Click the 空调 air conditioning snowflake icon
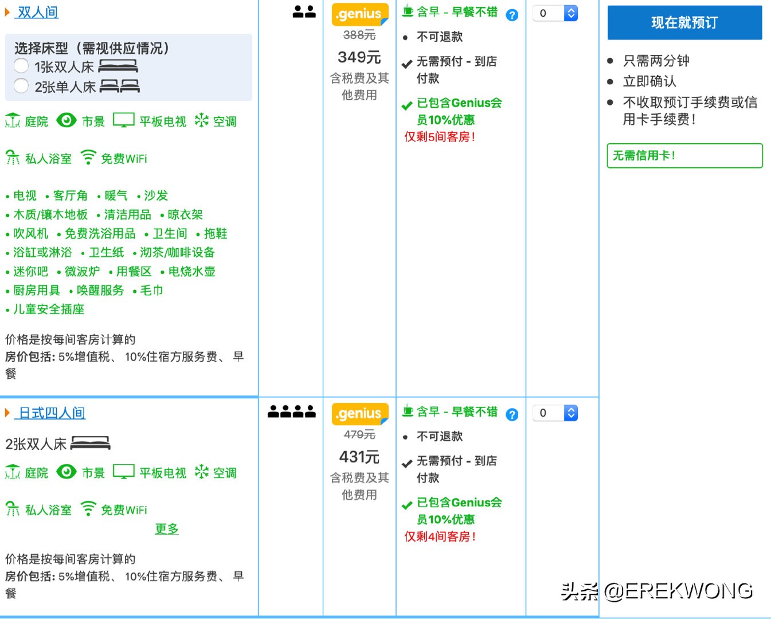This screenshot has width=771, height=619. tap(202, 120)
